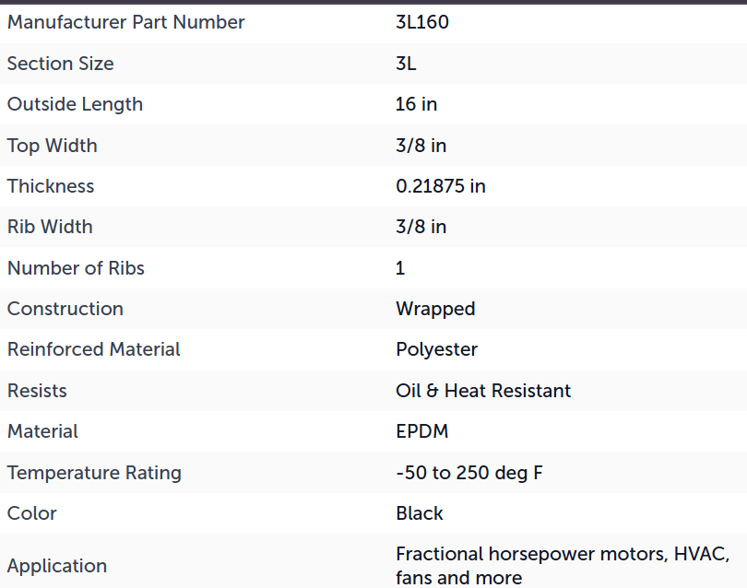Select the 'Application' label
This screenshot has width=747, height=588.
click(57, 567)
